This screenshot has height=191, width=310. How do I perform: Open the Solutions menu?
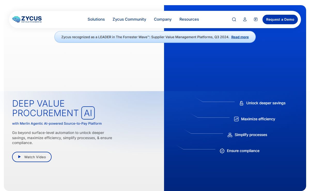click(96, 19)
